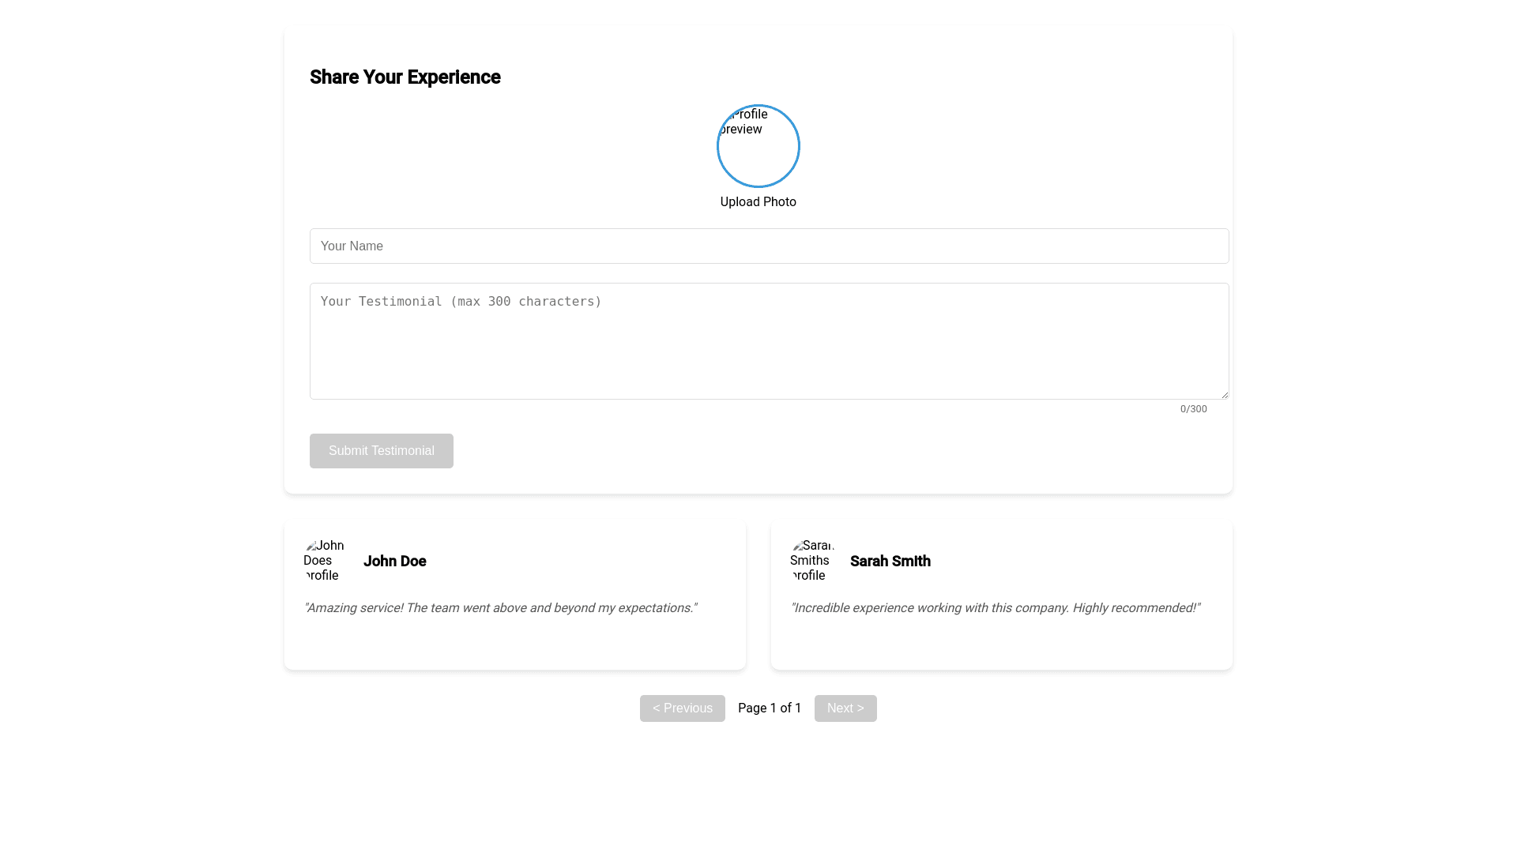Focus the Your Name input field
This screenshot has width=1517, height=853.
click(x=769, y=246)
